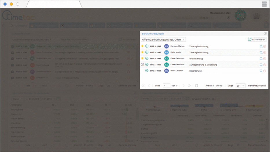This screenshot has width=270, height=152.
Task: Open the Benachrichtigungen help question mark icon
Action: pyautogui.click(x=265, y=34)
